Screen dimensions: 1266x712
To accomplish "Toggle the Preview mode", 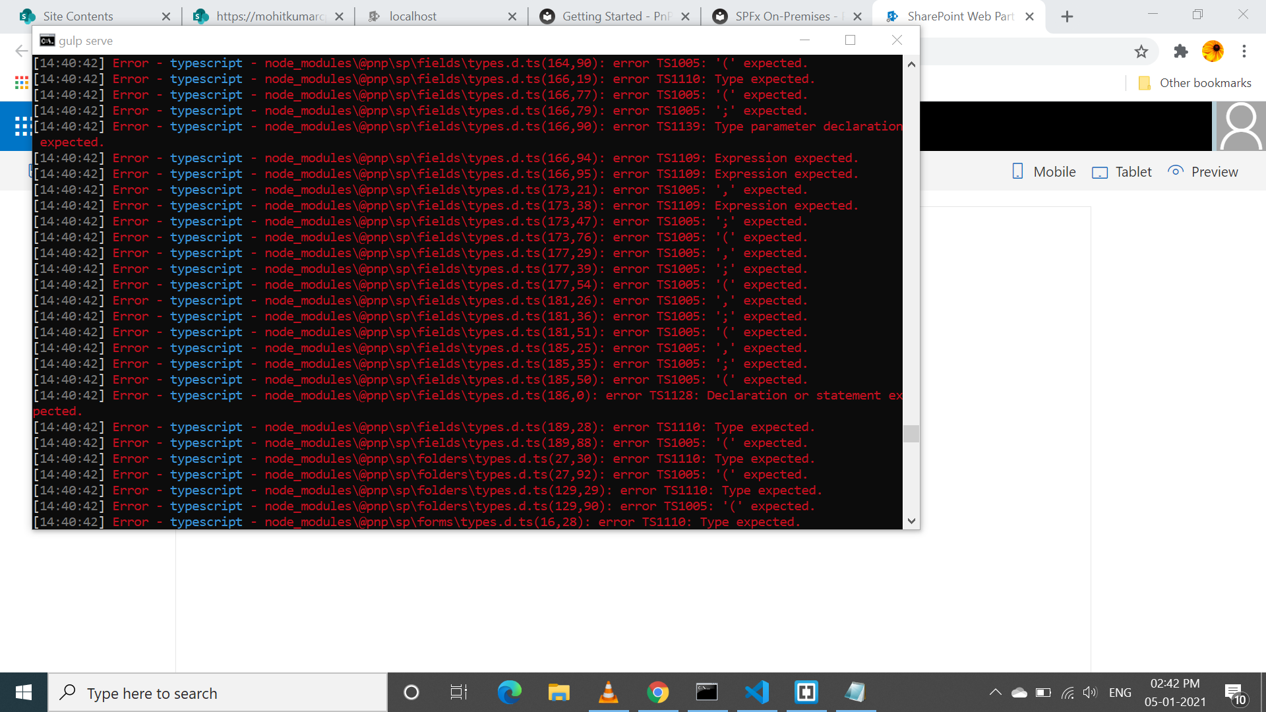I will tap(1203, 172).
